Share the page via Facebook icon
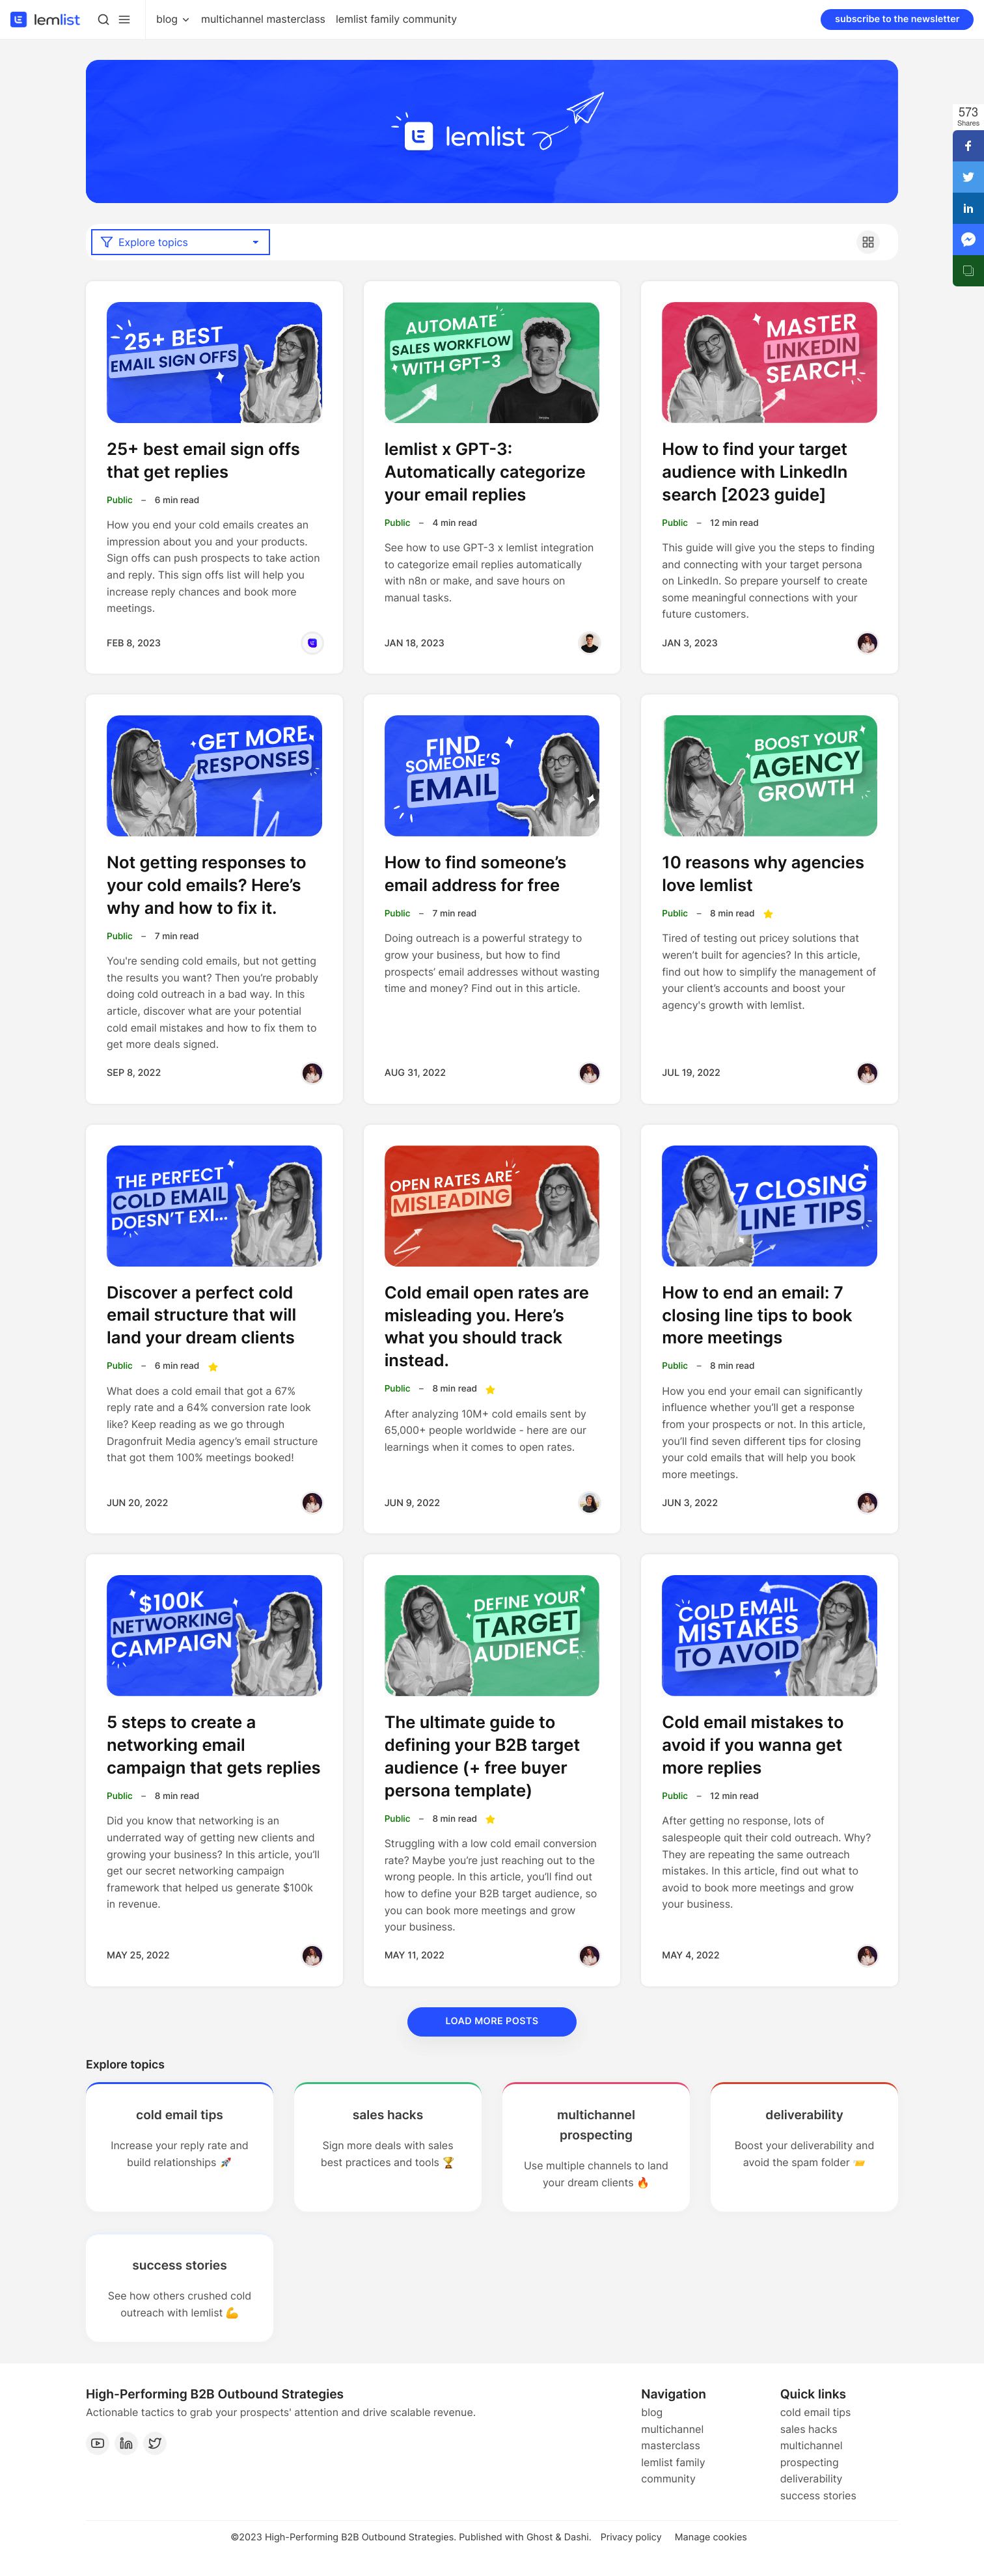The height and width of the screenshot is (2554, 984). [x=968, y=146]
